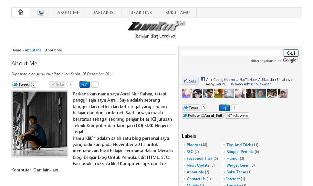Click the About Me post title
Viewport: 313px width, 186px height.
(x=24, y=63)
